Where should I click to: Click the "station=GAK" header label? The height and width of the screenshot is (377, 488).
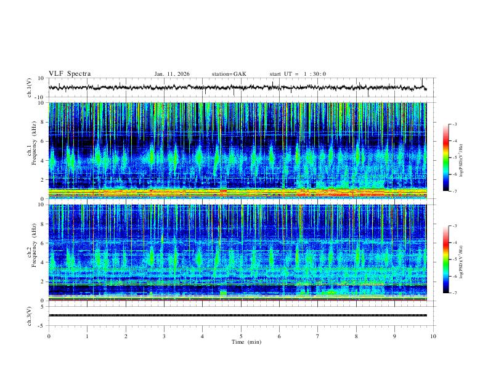click(229, 74)
